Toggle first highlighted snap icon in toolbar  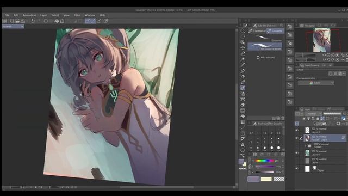[x=88, y=21]
